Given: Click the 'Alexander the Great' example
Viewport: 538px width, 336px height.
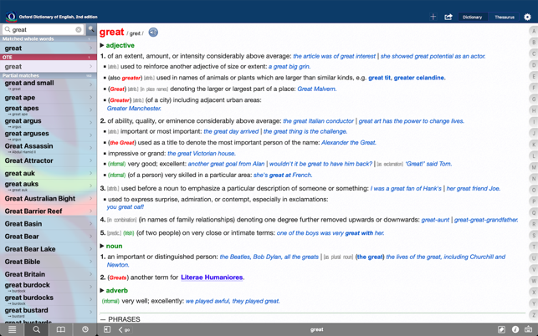Looking at the screenshot, I should 349,143.
